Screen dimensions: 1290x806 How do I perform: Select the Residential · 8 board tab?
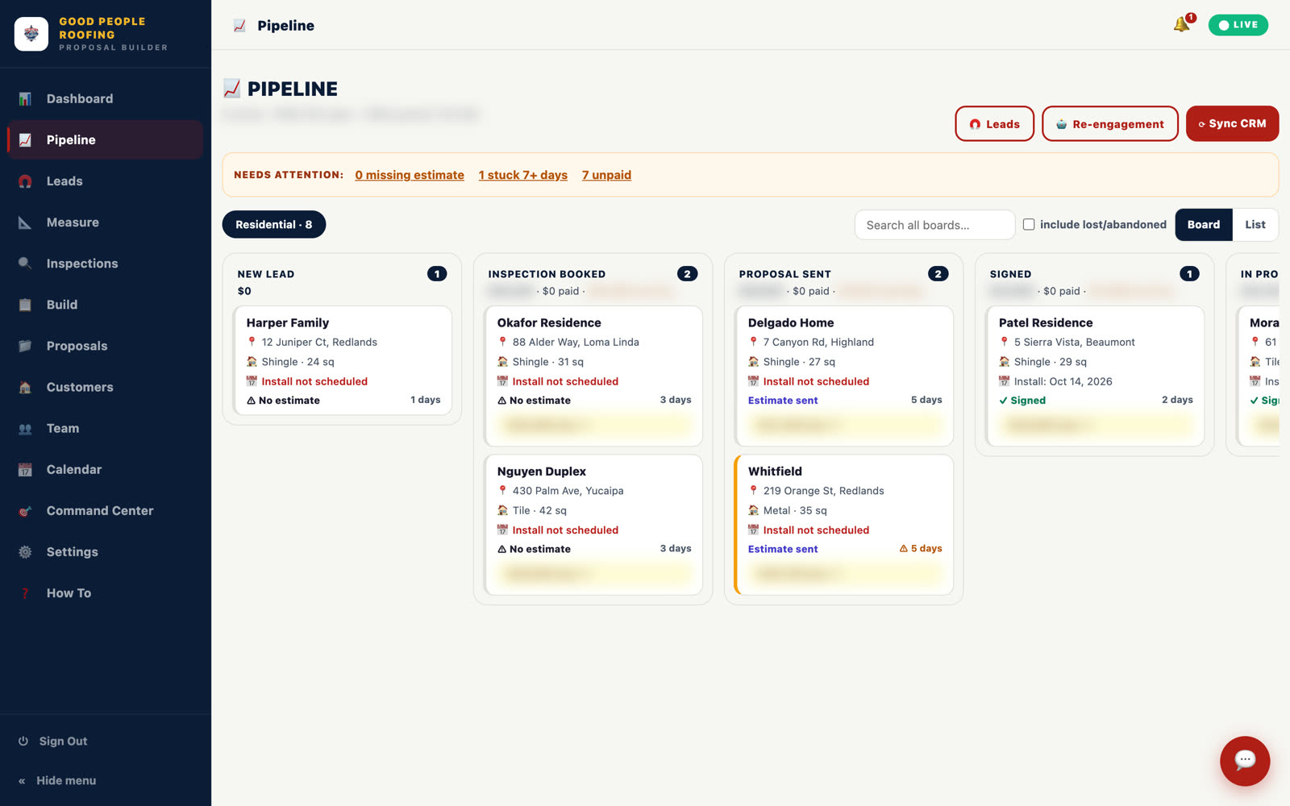click(x=274, y=225)
